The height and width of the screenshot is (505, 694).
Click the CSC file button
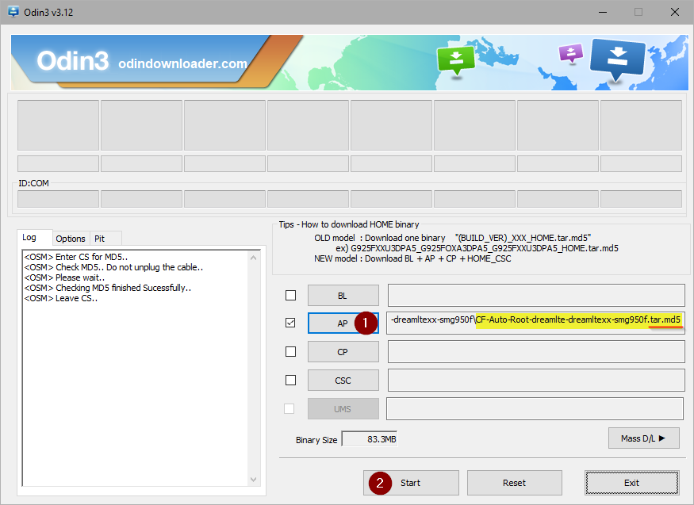pos(343,381)
